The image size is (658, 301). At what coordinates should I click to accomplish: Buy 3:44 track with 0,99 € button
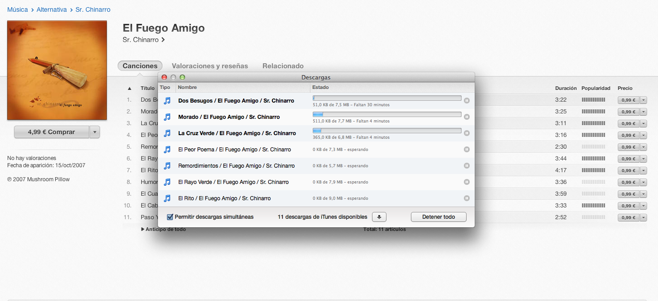(x=629, y=159)
